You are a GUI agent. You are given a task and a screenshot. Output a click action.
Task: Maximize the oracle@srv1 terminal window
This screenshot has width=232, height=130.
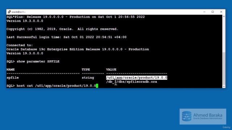213,12
